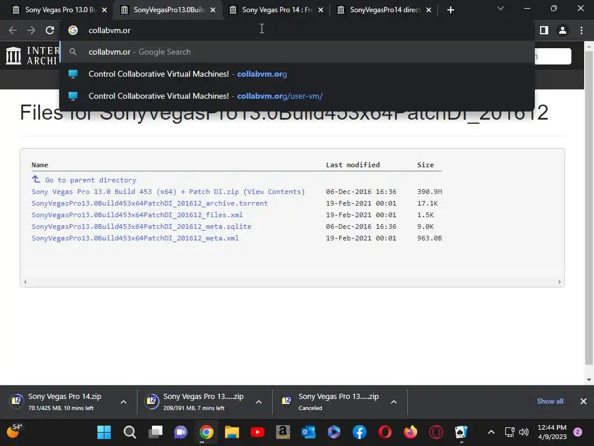Viewport: 594px width, 446px height.
Task: Expand options for the canceled download
Action: [394, 402]
